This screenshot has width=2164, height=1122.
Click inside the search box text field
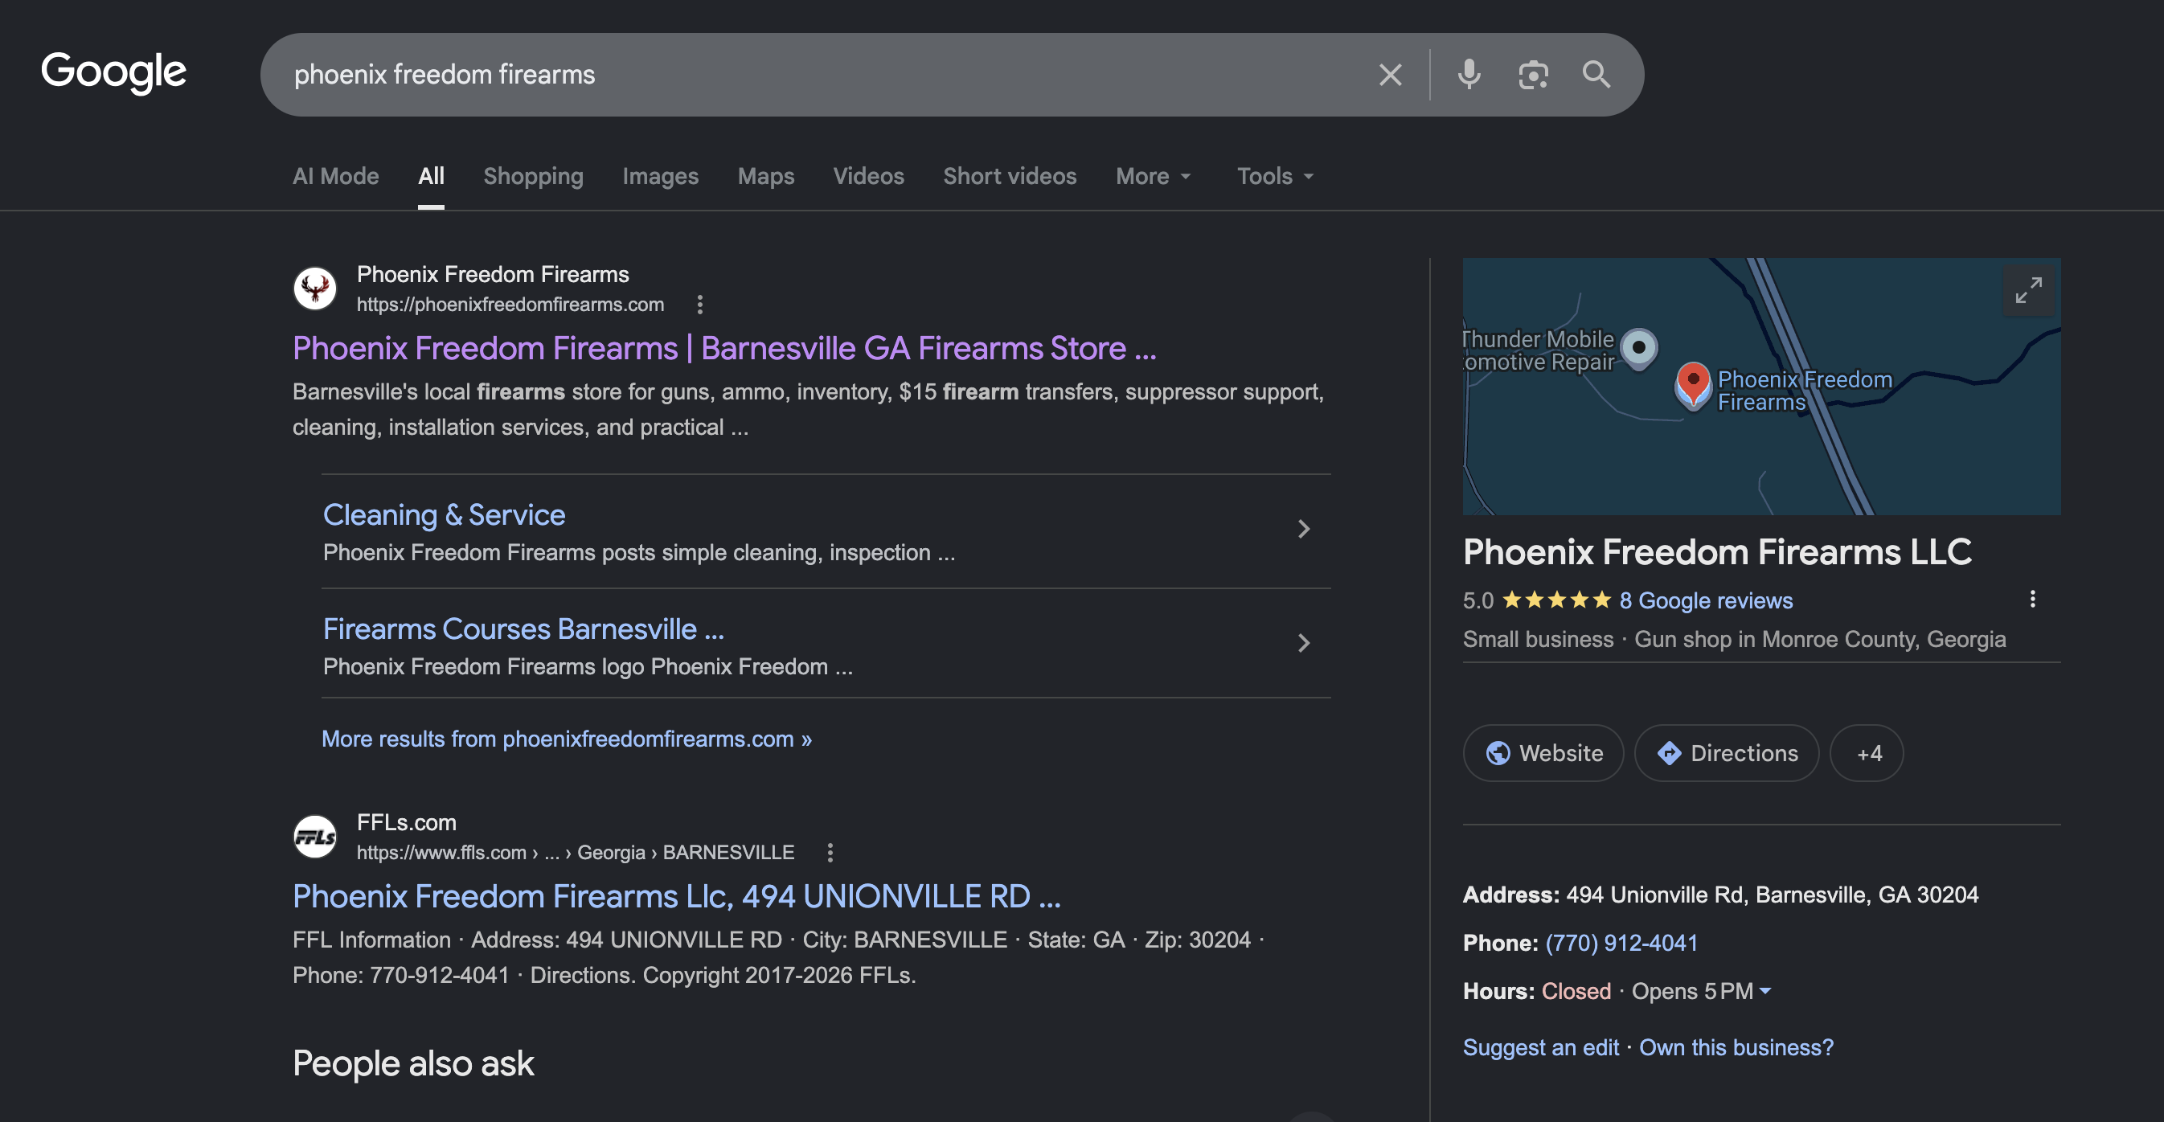(x=823, y=75)
